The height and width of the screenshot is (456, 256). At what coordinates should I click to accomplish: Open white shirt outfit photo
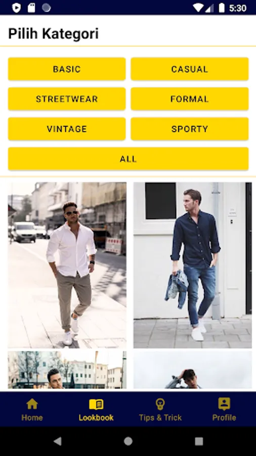pos(67,265)
